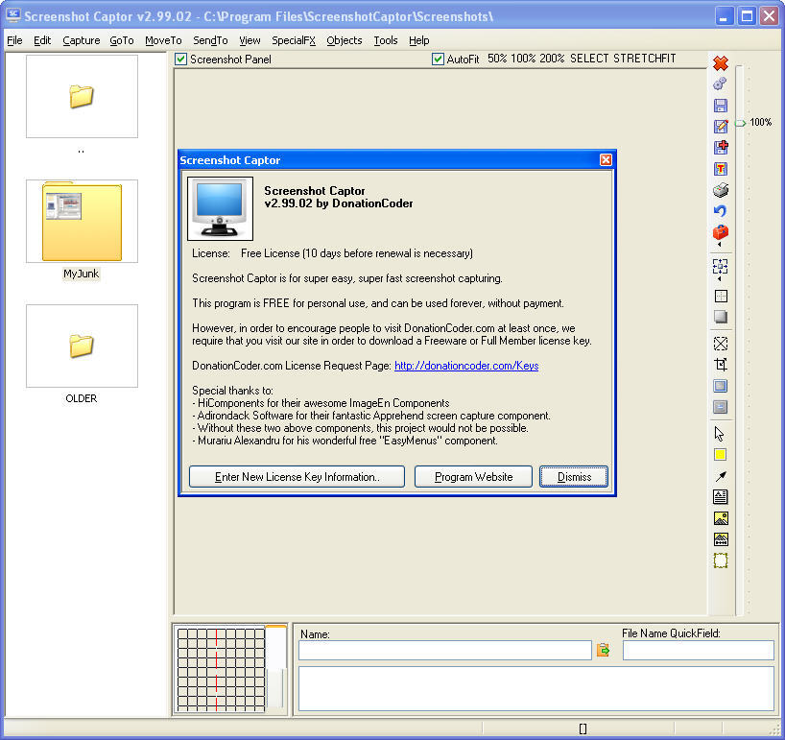
Task: Select the crop tool icon
Action: point(721,365)
